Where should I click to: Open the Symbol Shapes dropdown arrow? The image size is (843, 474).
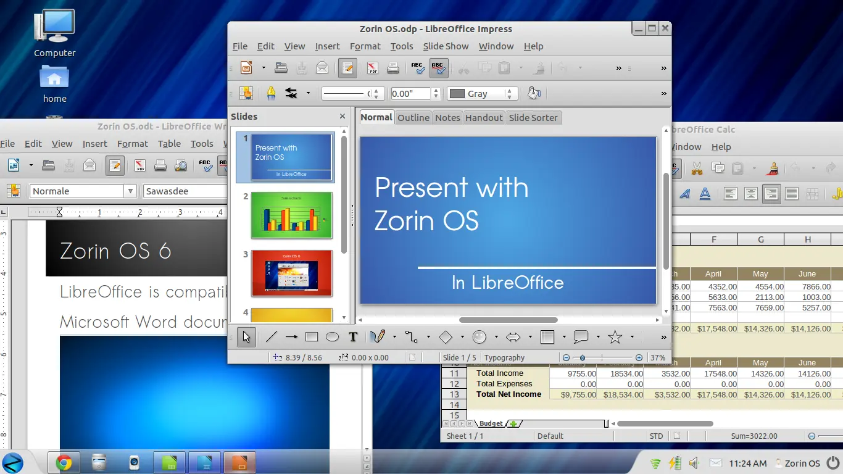pos(496,337)
